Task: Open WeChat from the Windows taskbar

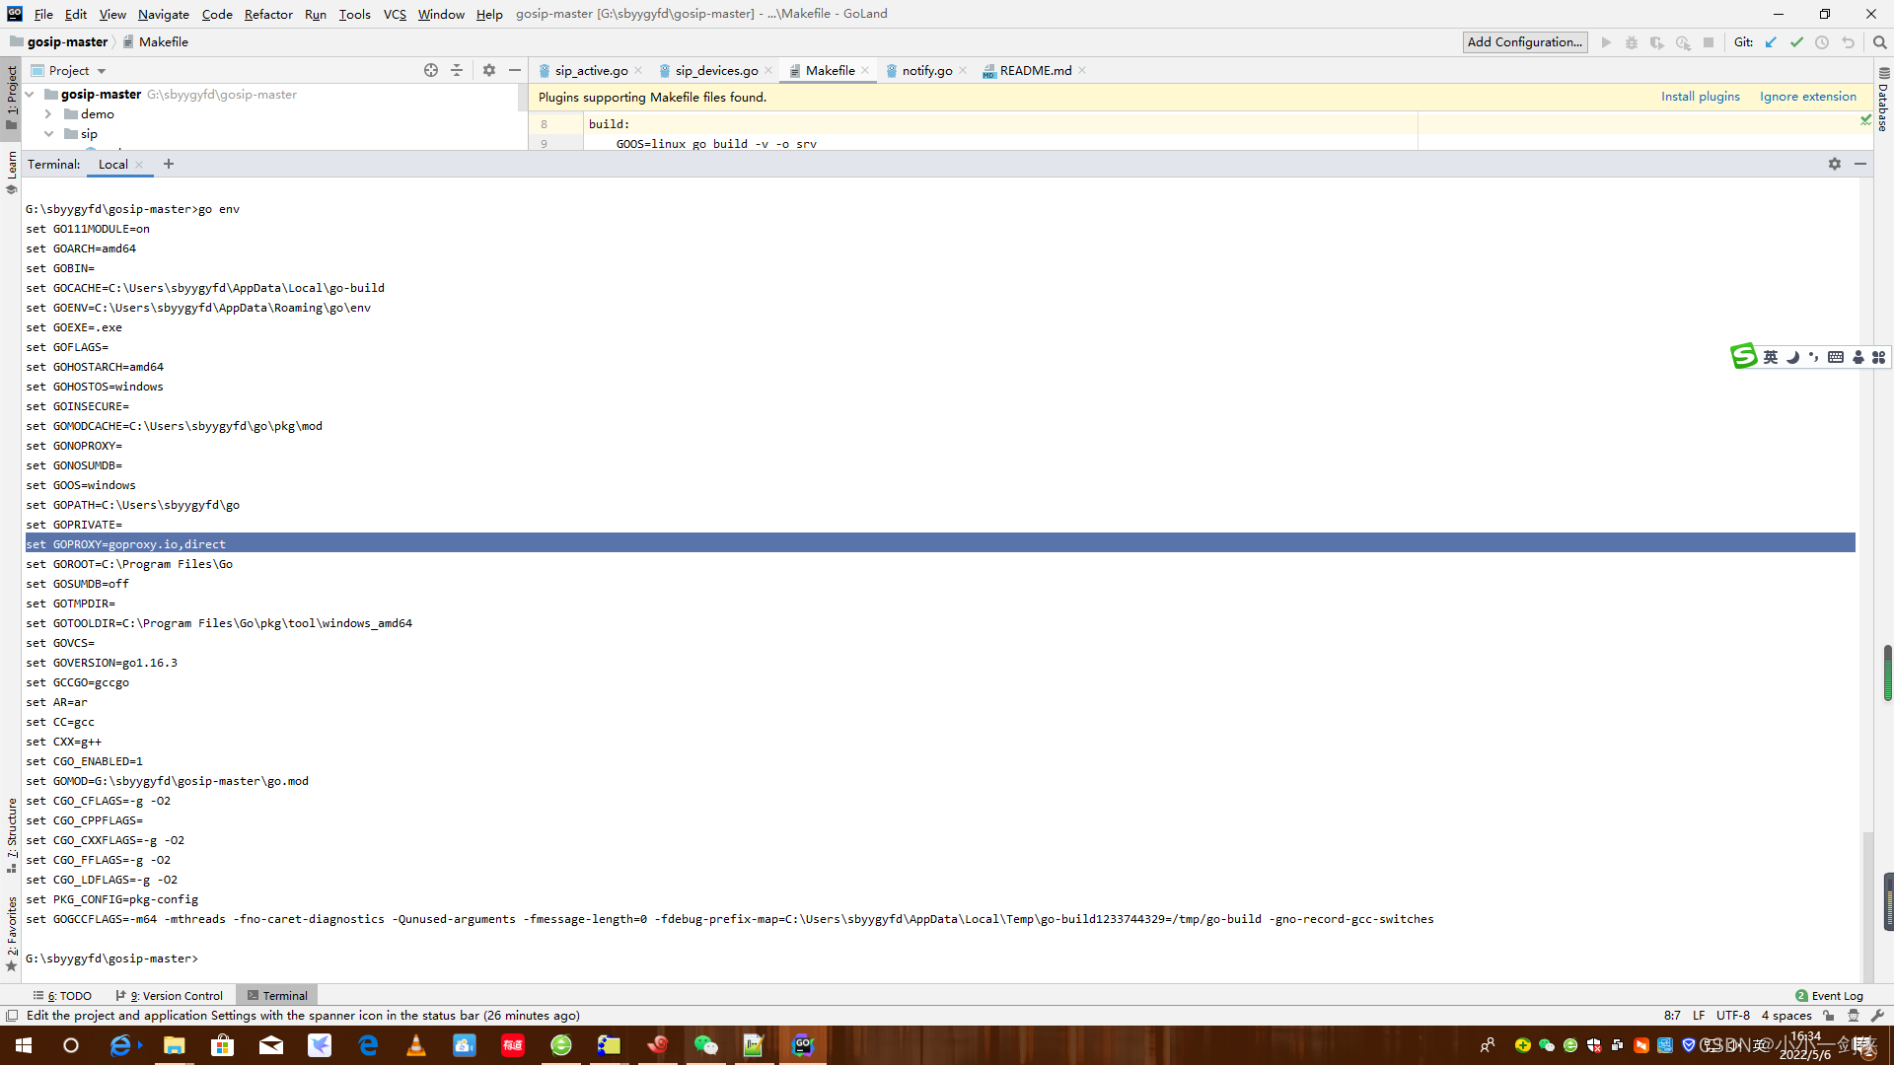Action: tap(705, 1045)
